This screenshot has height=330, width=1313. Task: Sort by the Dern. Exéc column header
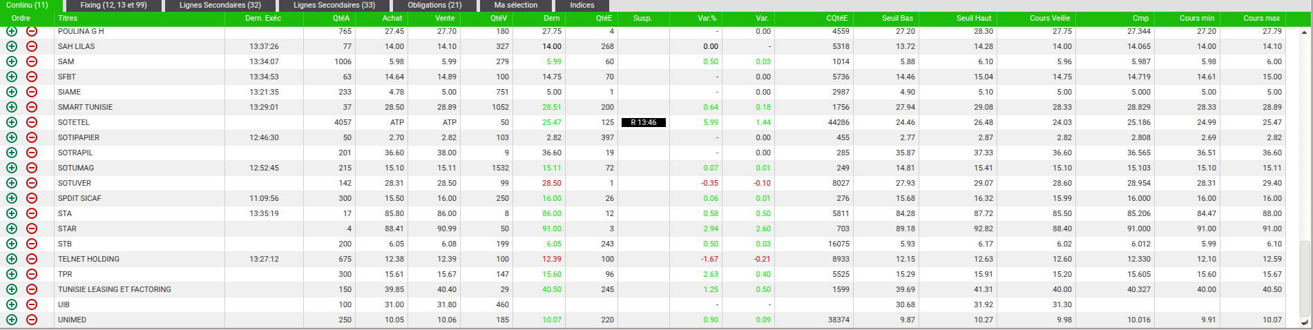264,18
